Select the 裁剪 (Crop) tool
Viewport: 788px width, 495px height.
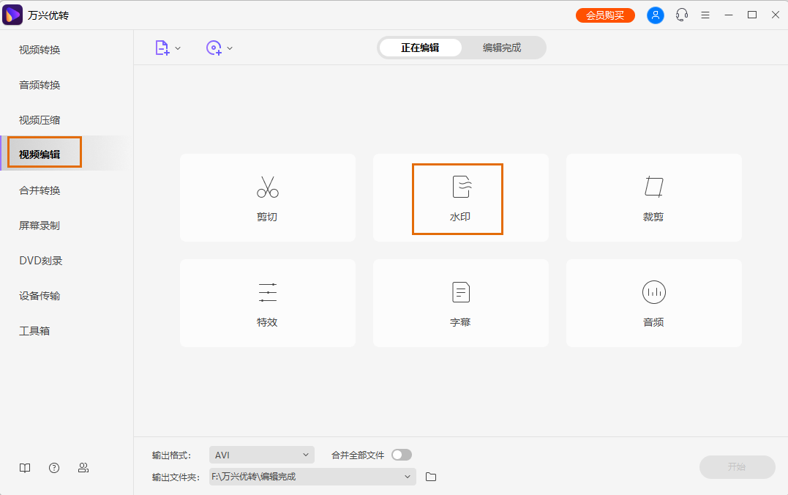click(x=653, y=198)
